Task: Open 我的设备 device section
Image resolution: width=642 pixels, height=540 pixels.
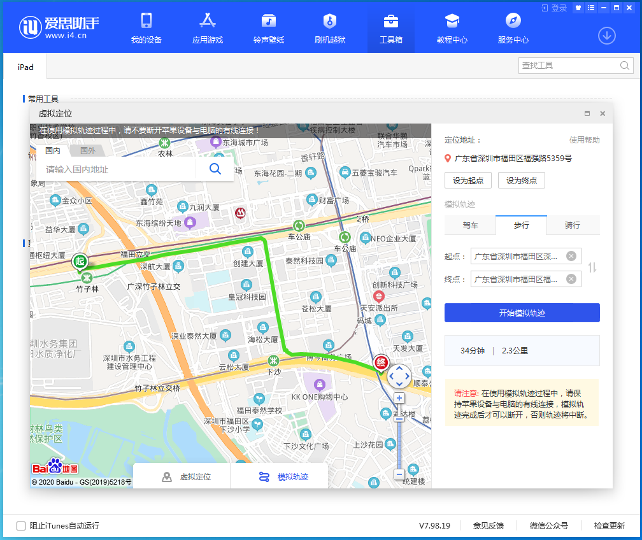Action: tap(146, 28)
